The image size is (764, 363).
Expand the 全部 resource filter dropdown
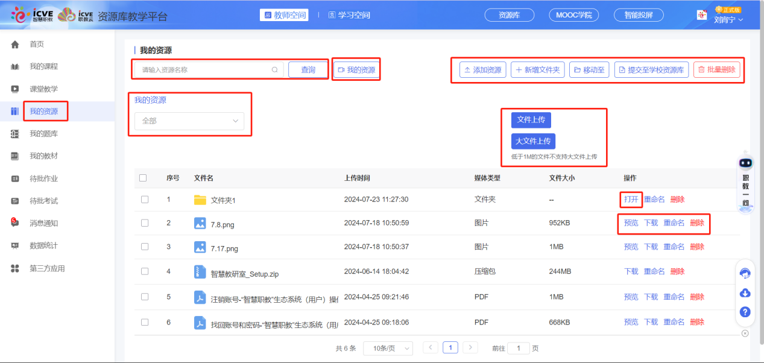[x=189, y=121]
